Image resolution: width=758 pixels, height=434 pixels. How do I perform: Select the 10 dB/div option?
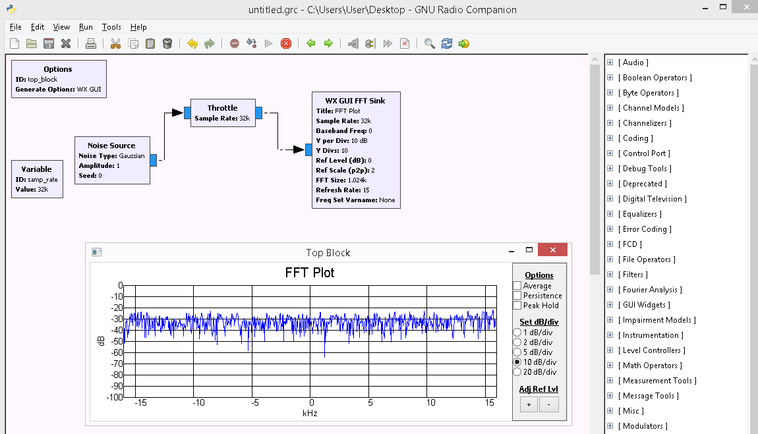coord(517,362)
